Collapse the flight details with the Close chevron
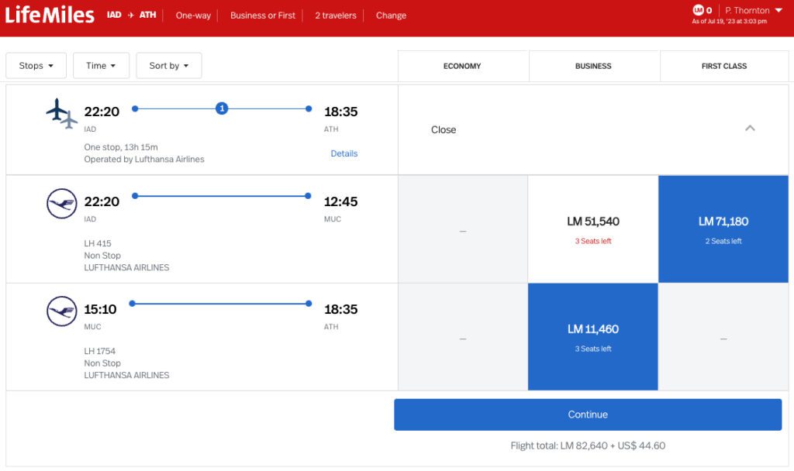The image size is (794, 471). 750,129
